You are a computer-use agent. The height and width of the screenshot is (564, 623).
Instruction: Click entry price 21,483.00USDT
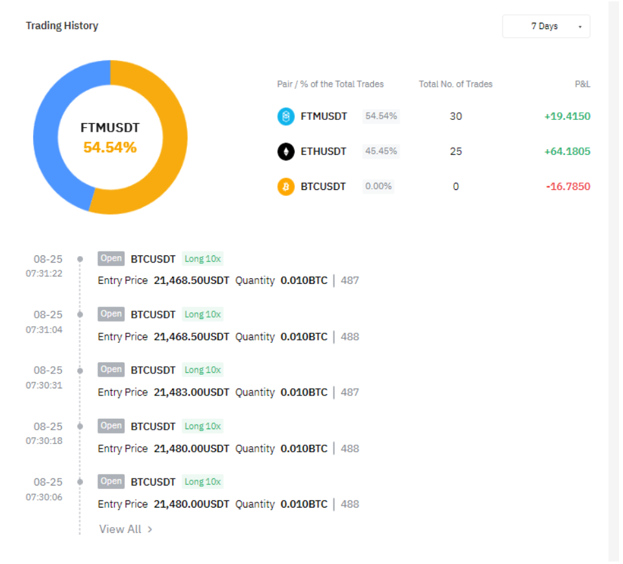click(x=191, y=393)
